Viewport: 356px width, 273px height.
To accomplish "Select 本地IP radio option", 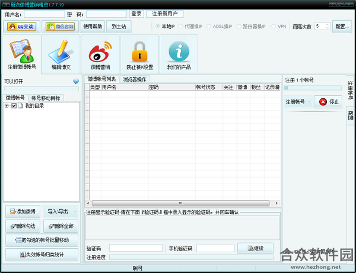I will point(165,26).
